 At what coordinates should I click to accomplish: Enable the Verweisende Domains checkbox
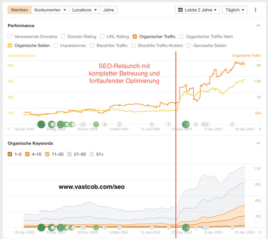[10, 37]
